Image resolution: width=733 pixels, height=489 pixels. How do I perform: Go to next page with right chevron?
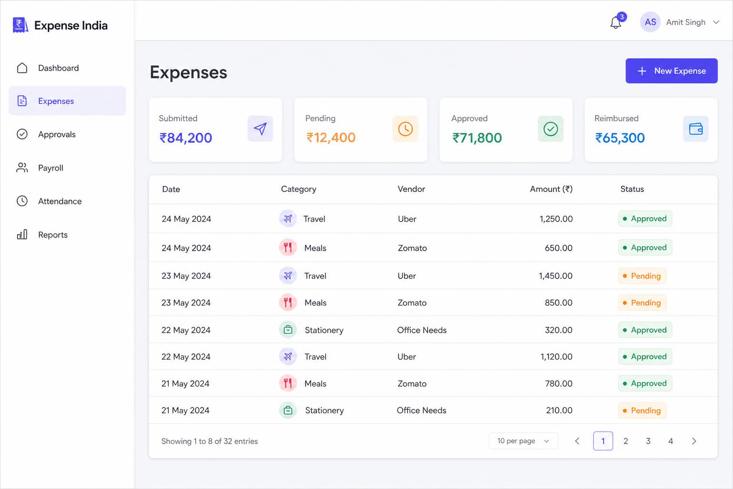694,441
